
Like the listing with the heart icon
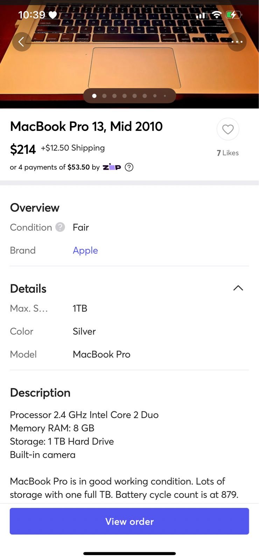point(228,129)
